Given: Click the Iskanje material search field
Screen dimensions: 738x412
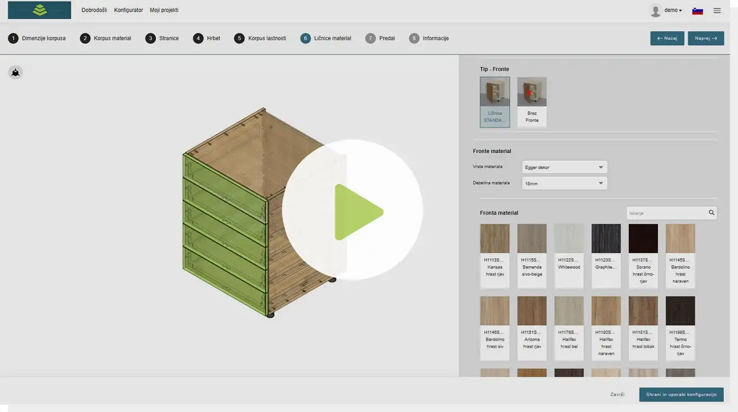Looking at the screenshot, I should point(666,213).
